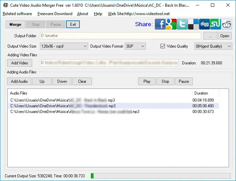Select audio file with duration 00:00:30.673
The height and width of the screenshot is (181, 236).
click(114, 112)
